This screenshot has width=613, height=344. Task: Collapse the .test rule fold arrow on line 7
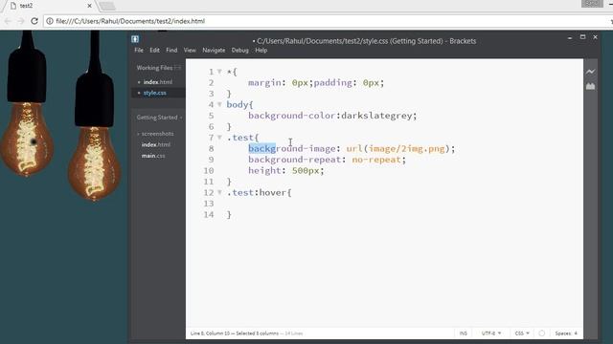tap(219, 137)
